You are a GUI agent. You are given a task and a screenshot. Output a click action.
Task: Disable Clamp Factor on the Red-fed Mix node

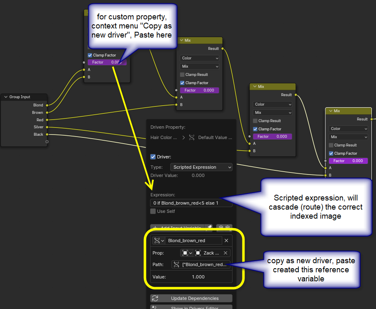coord(182,83)
